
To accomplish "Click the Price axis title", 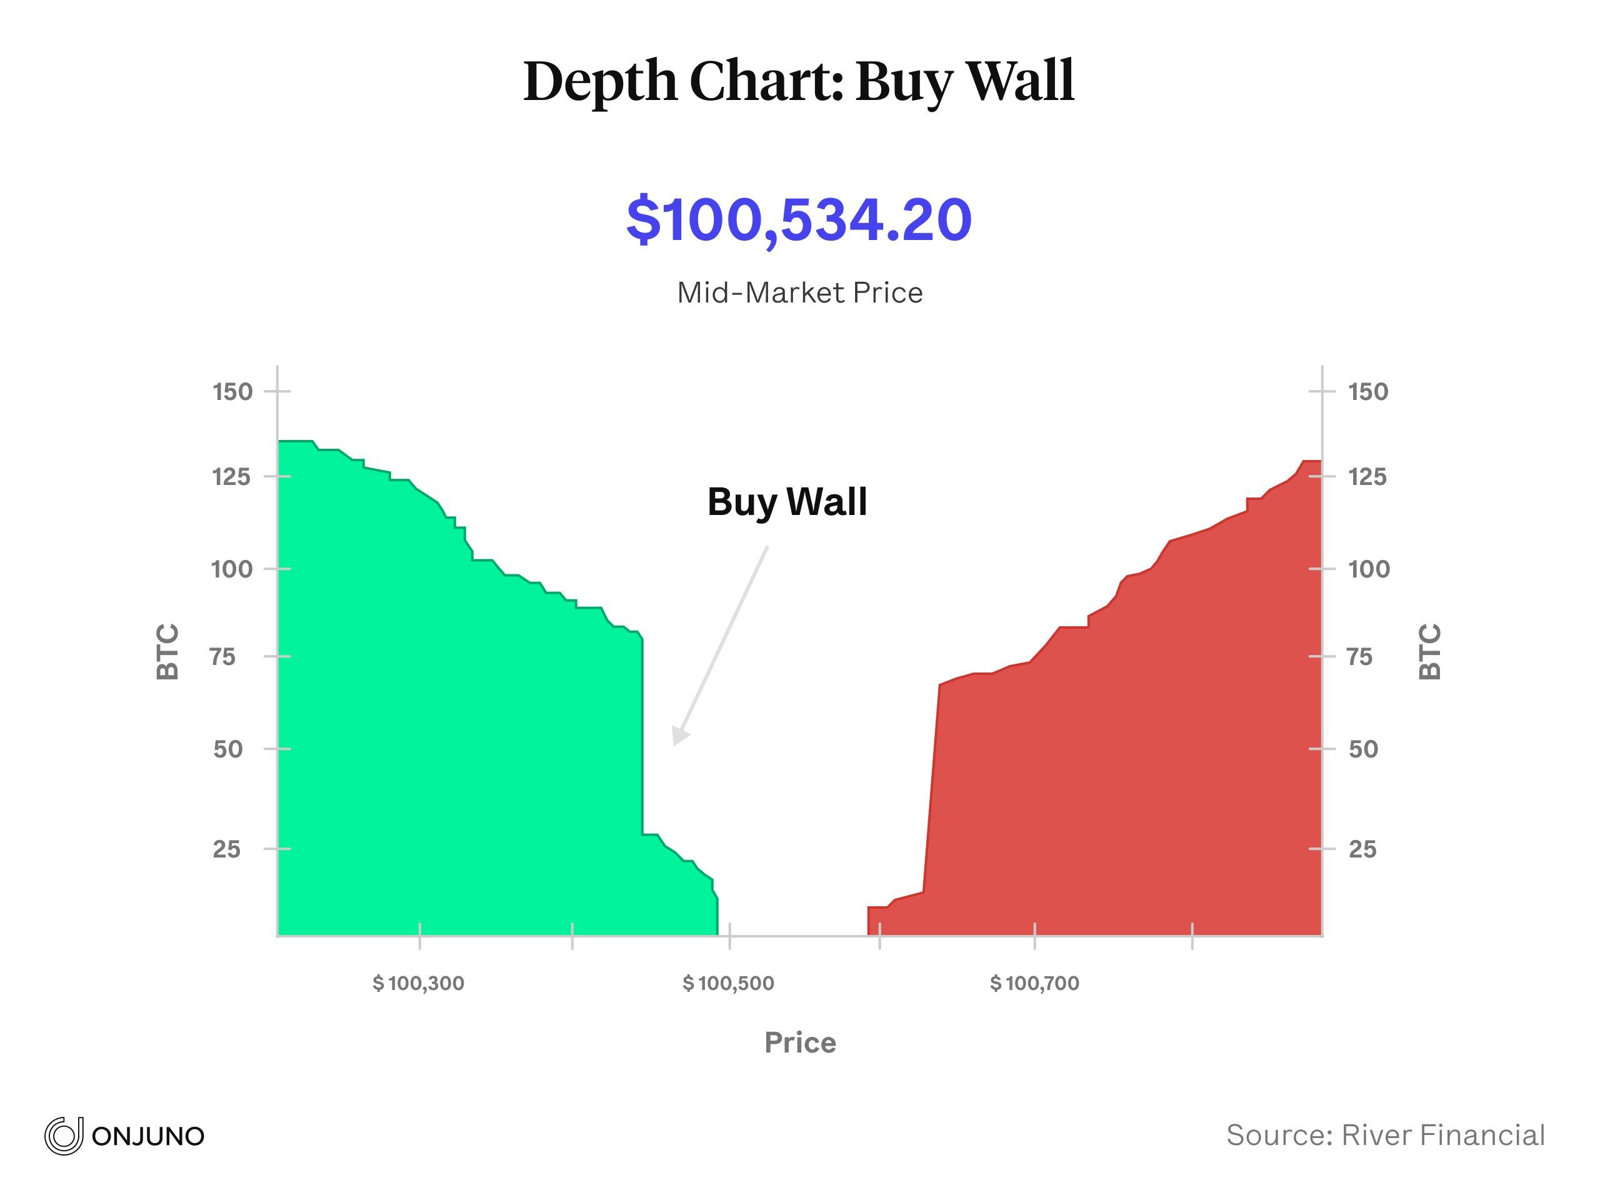I will [x=800, y=1042].
